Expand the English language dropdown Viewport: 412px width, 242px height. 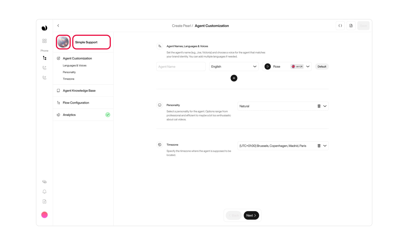coord(255,66)
